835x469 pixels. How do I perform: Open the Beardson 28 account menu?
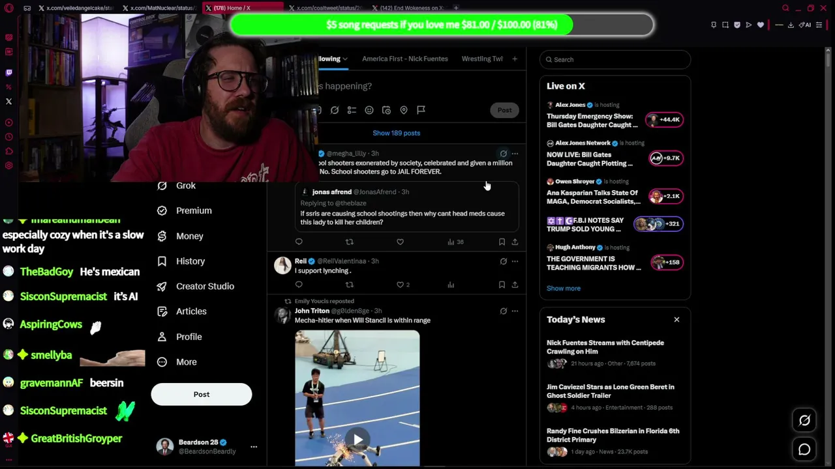pos(207,446)
